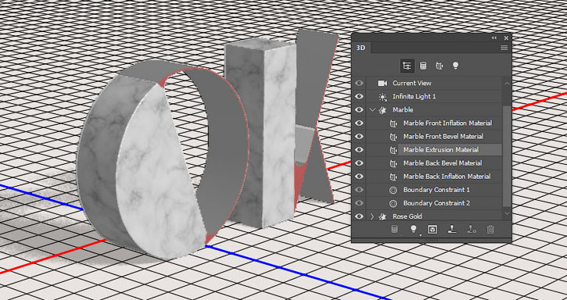Click the mesh icon beside Marble
Screen dimensions: 567x300
point(382,110)
